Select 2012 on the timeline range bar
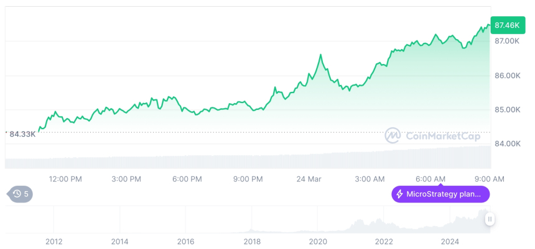The image size is (535, 249). 53,242
